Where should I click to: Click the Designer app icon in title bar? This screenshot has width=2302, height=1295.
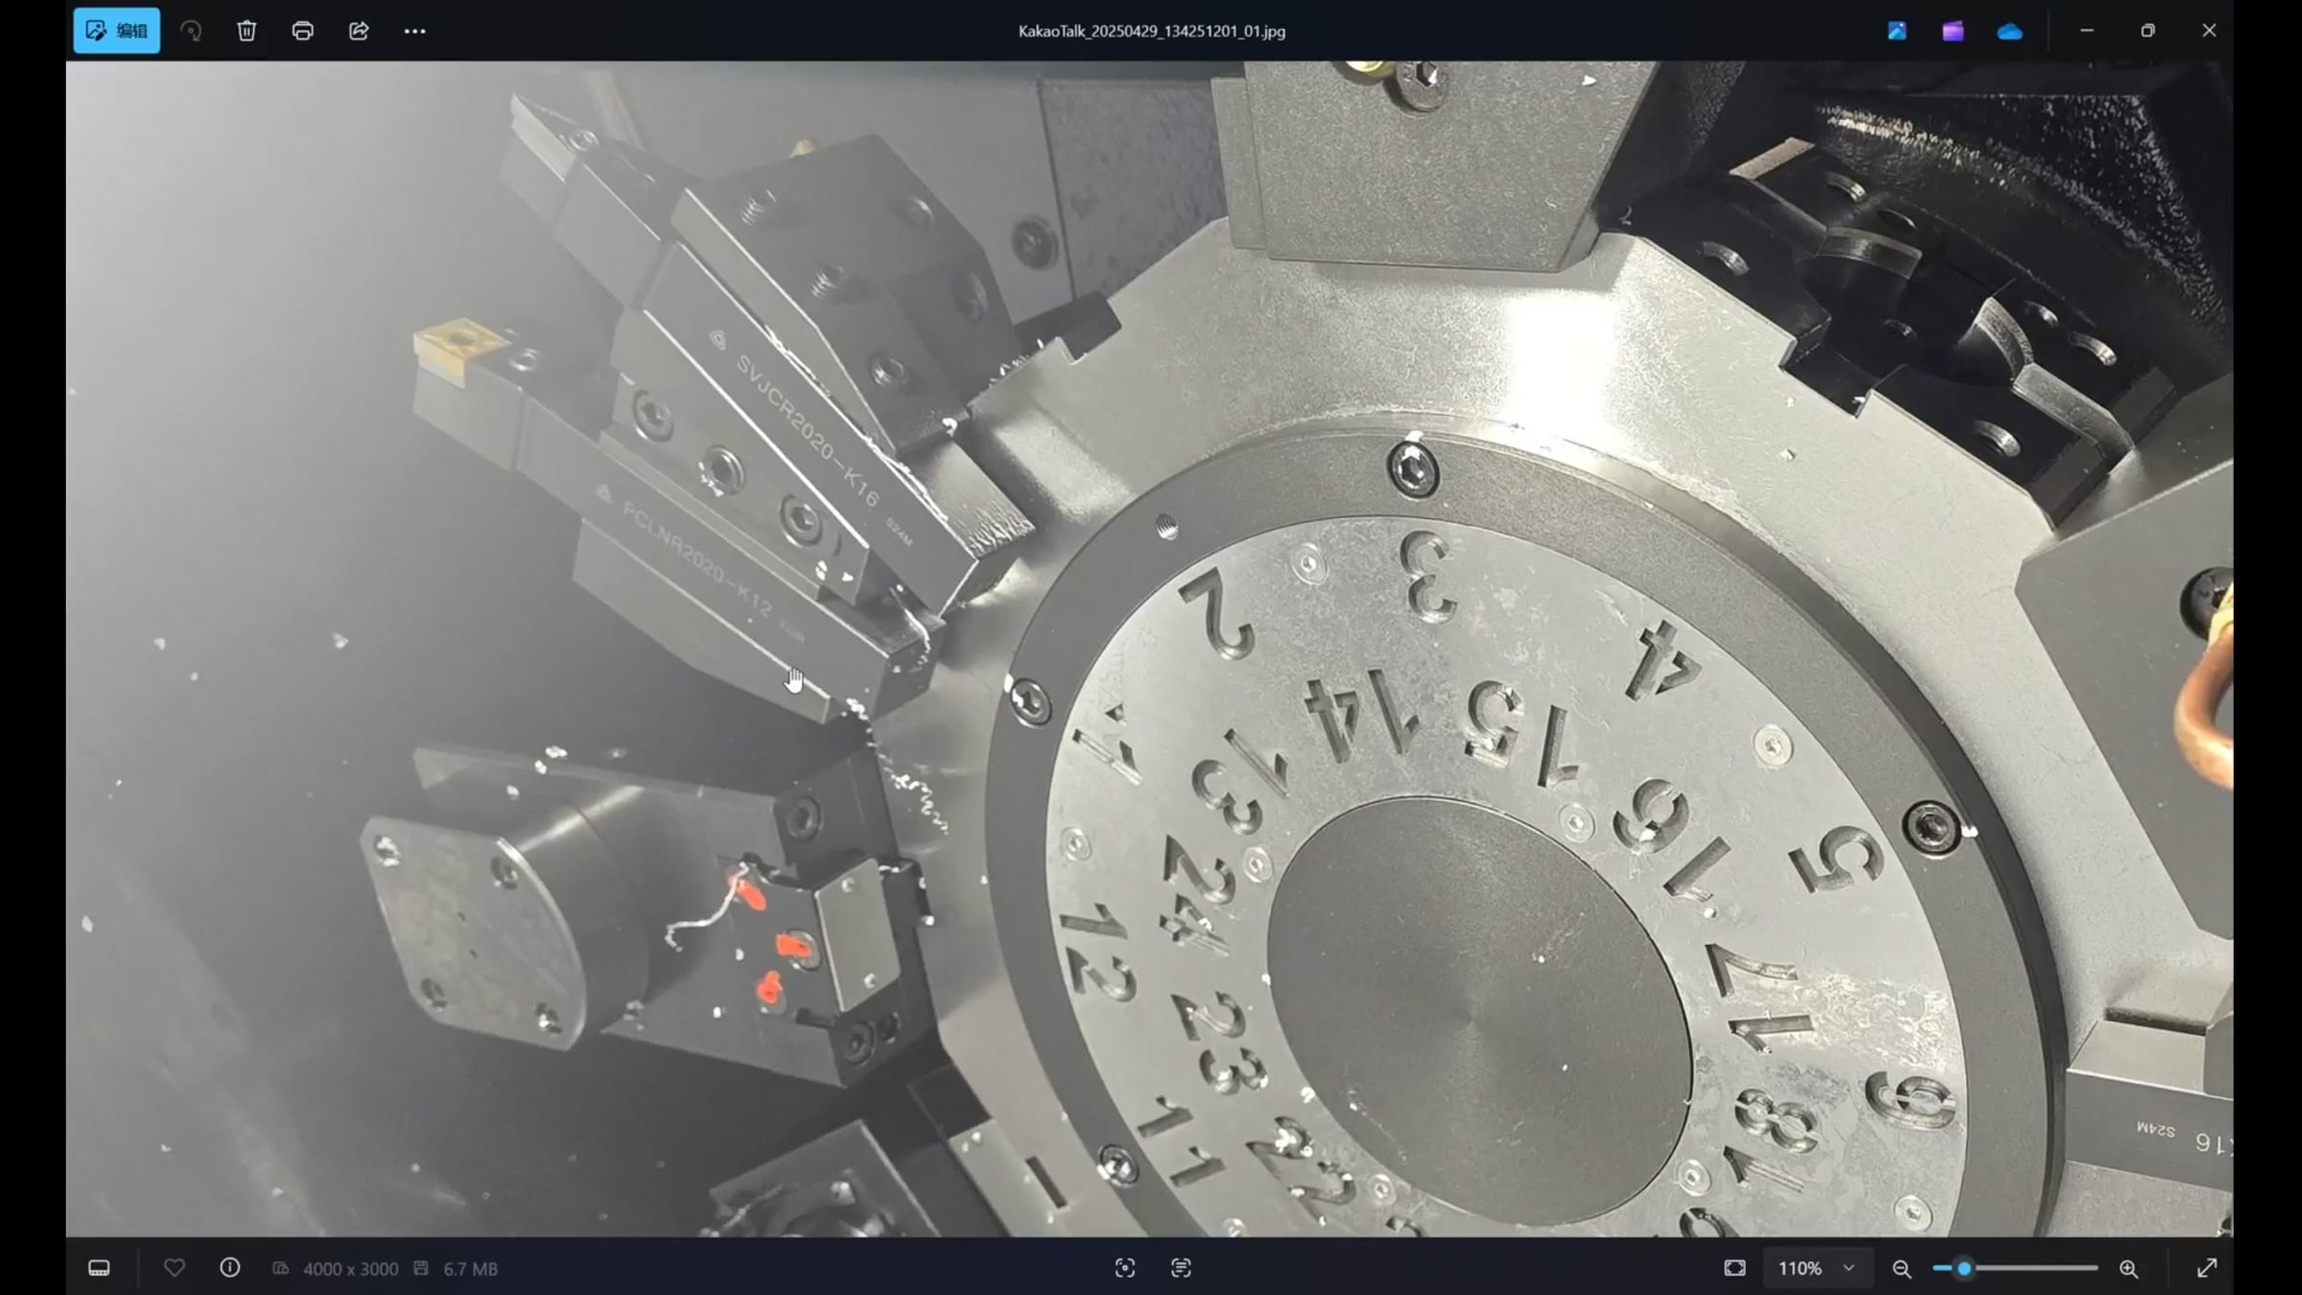tap(1896, 31)
